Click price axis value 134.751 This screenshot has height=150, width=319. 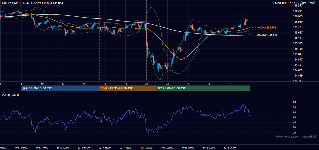298,65
